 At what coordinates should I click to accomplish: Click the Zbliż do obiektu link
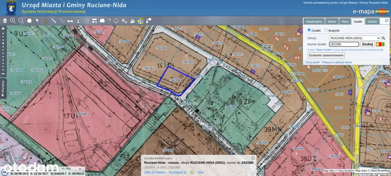point(155,173)
